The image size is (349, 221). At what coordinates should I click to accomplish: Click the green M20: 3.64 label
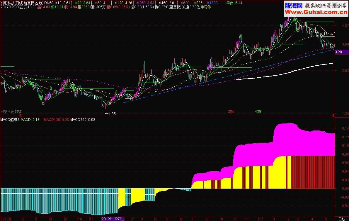(x=82, y=3)
